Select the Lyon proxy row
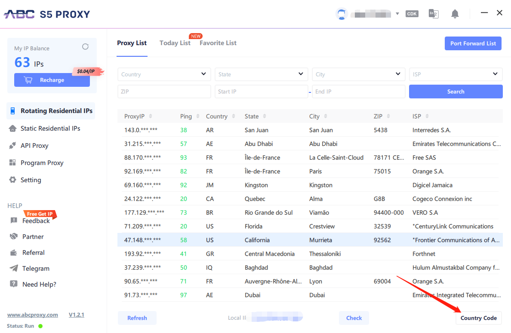This screenshot has height=333, width=511. [x=310, y=281]
